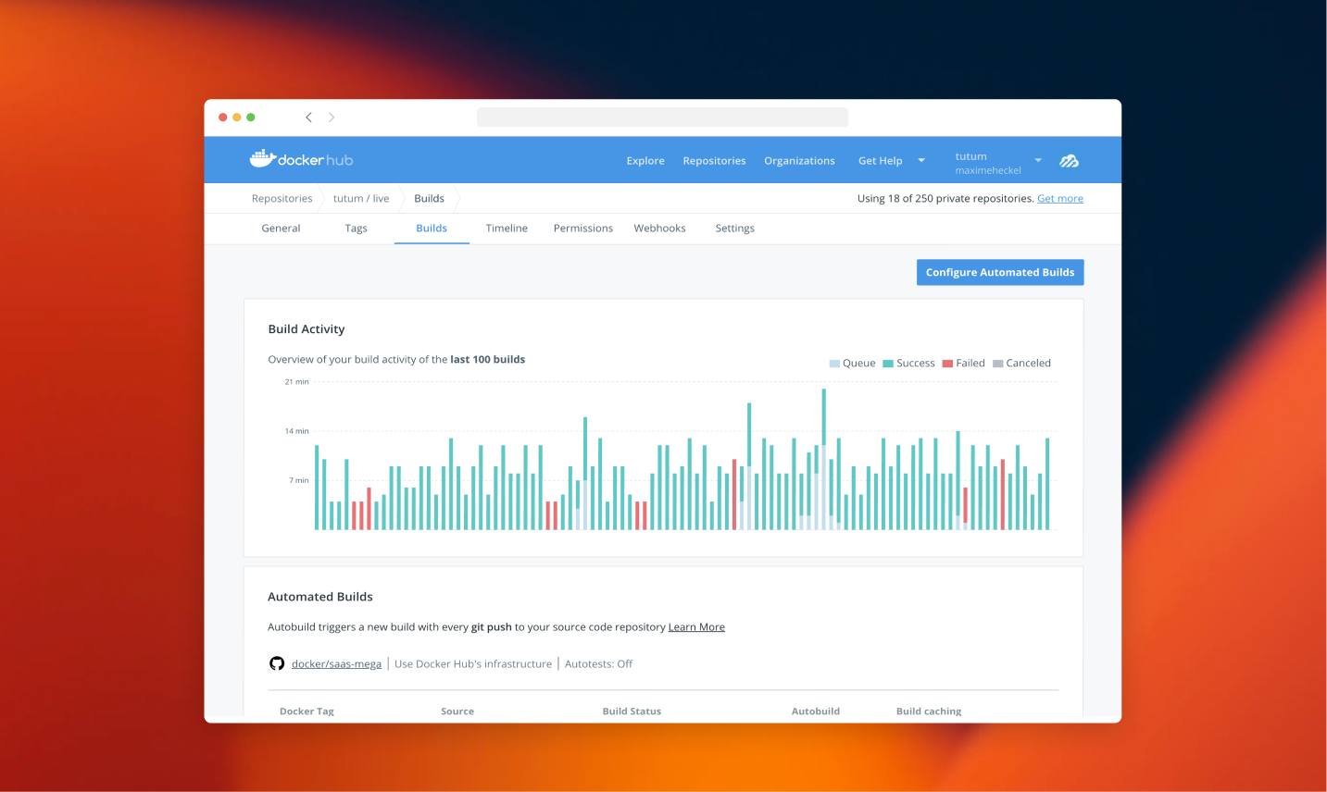1327x792 pixels.
Task: Open the Get Help dropdown
Action: coord(880,160)
